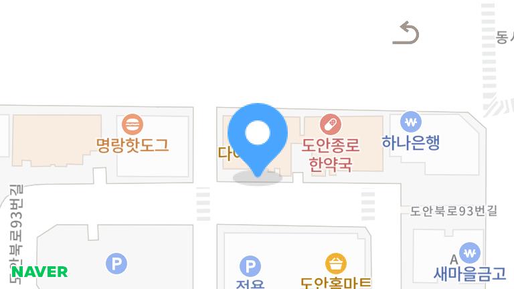Viewport: 514px width, 289px height.
Task: Click the horizontal 도안북로93번길 street label
Action: [454, 211]
